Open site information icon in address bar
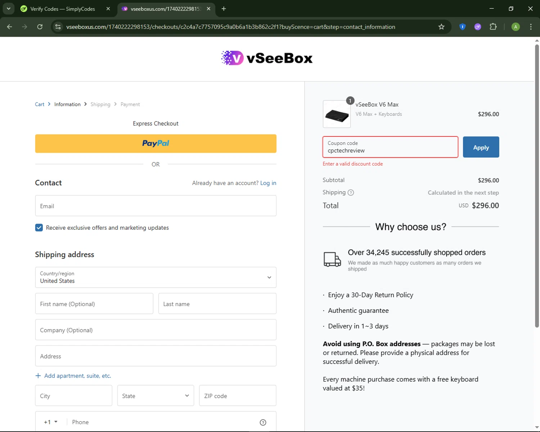Screen dimensions: 540x432 point(58,27)
